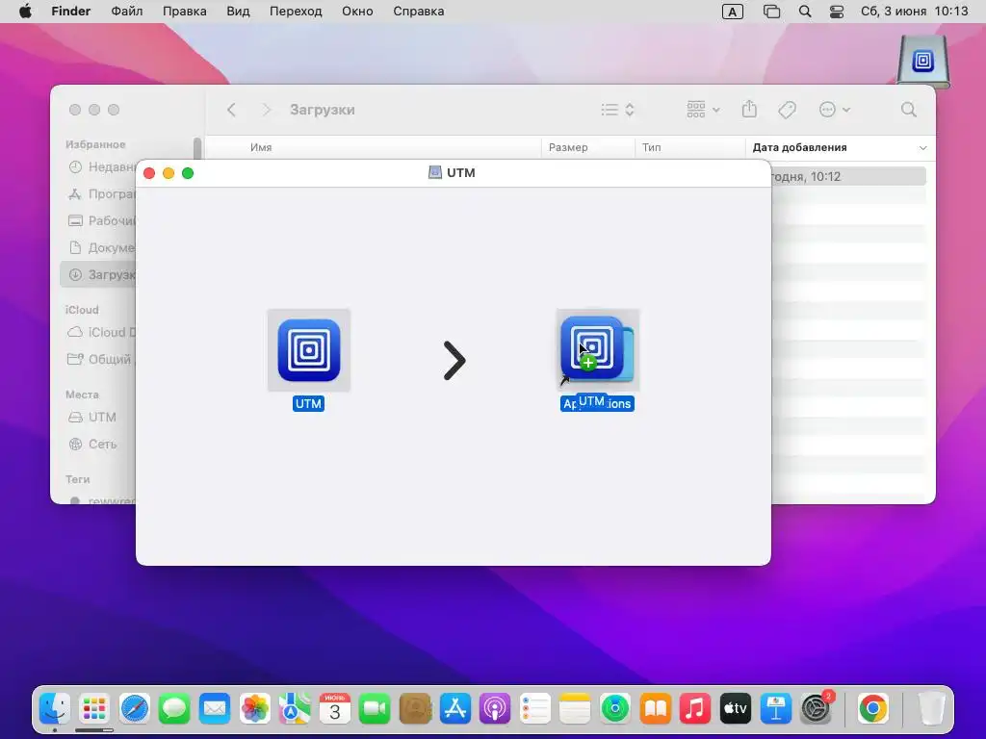Click the date and time in the menu bar

tap(915, 12)
